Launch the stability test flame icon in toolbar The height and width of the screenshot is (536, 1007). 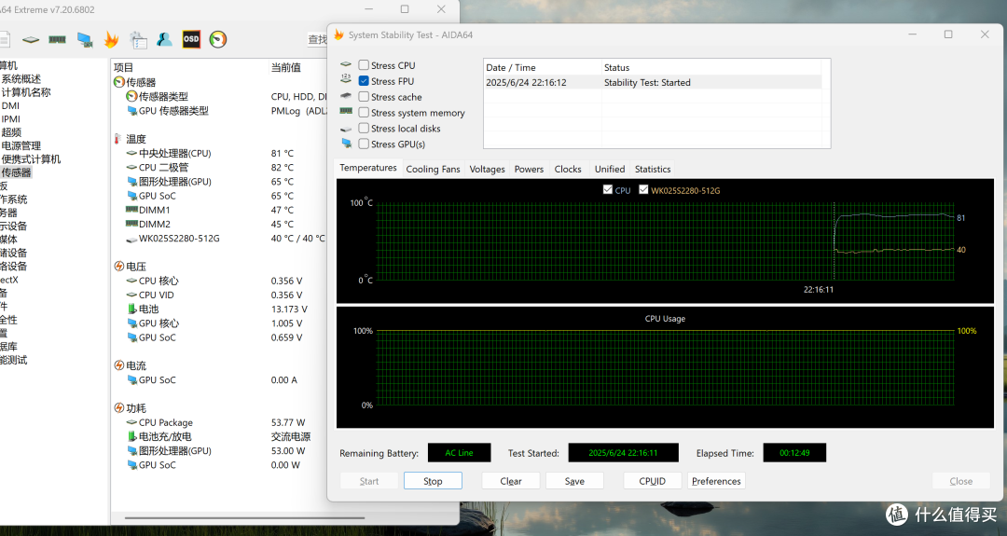(x=111, y=40)
